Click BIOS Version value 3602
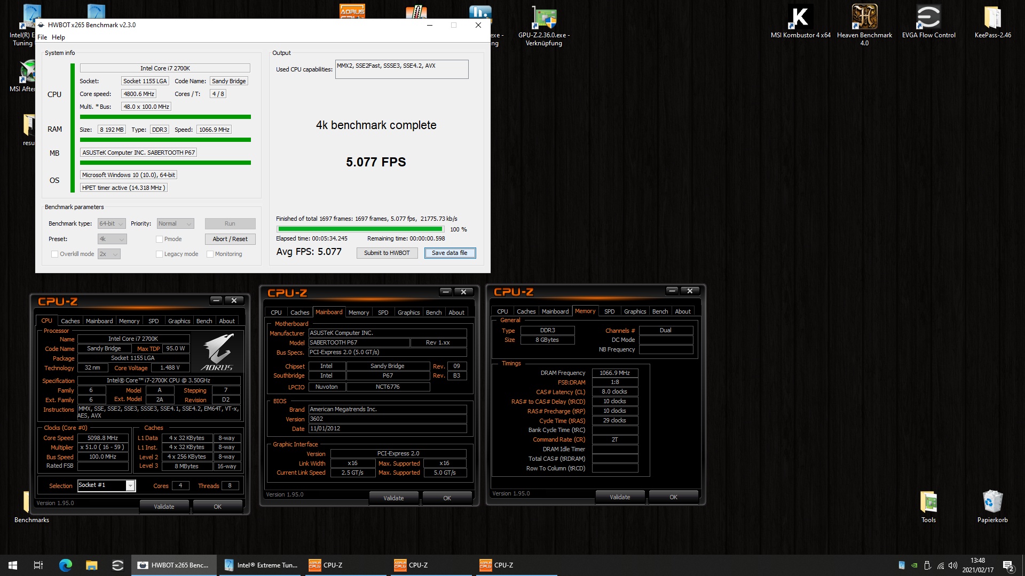1025x576 pixels. 387,419
